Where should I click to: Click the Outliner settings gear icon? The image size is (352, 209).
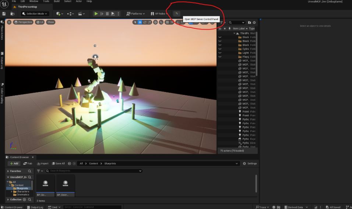click(254, 22)
